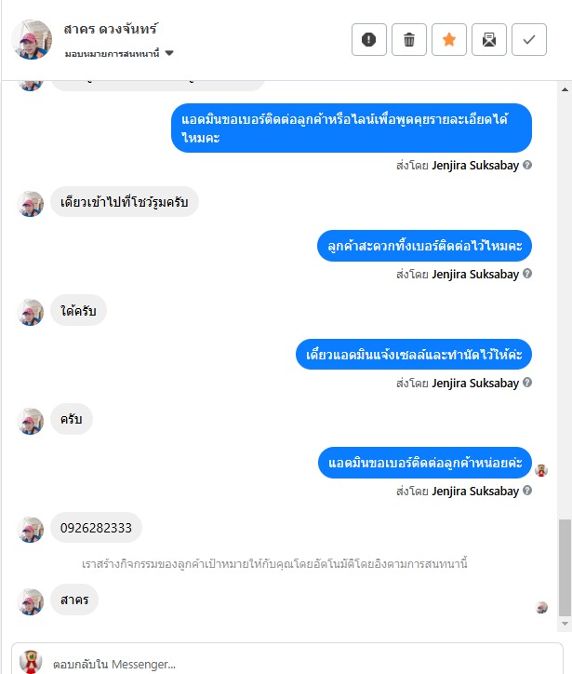
Task: Delete conversation using trash can icon
Action: point(409,39)
